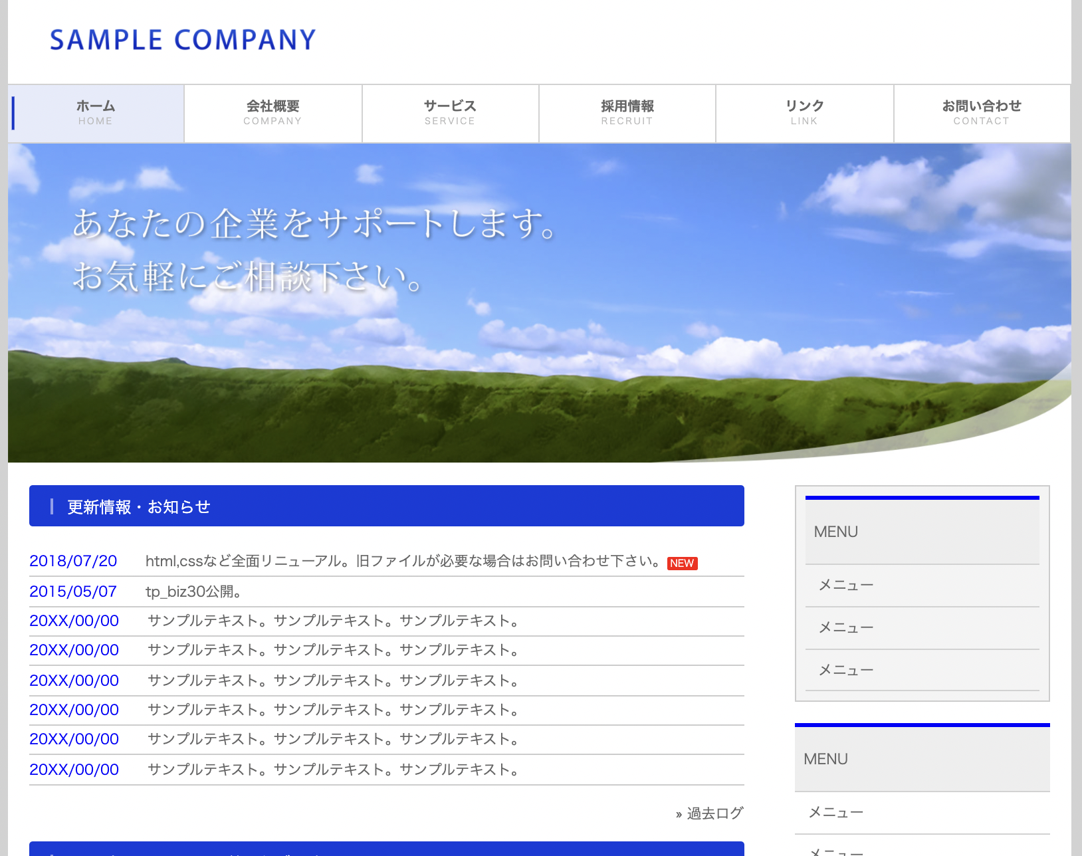
Task: Open the お問い合わせ CONTACT page
Action: pyautogui.click(x=981, y=113)
